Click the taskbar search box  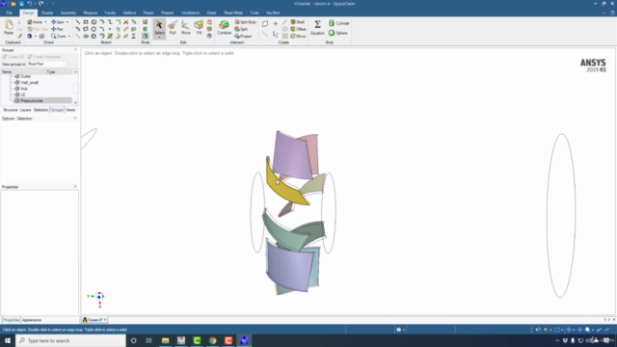(70, 340)
